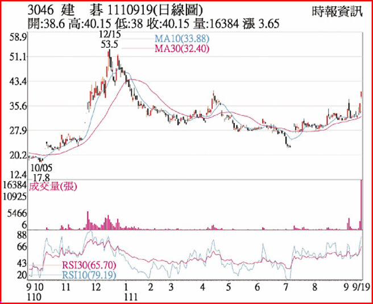Click the MA10(33.88) legend label
The width and height of the screenshot is (373, 304).
pyautogui.click(x=181, y=39)
